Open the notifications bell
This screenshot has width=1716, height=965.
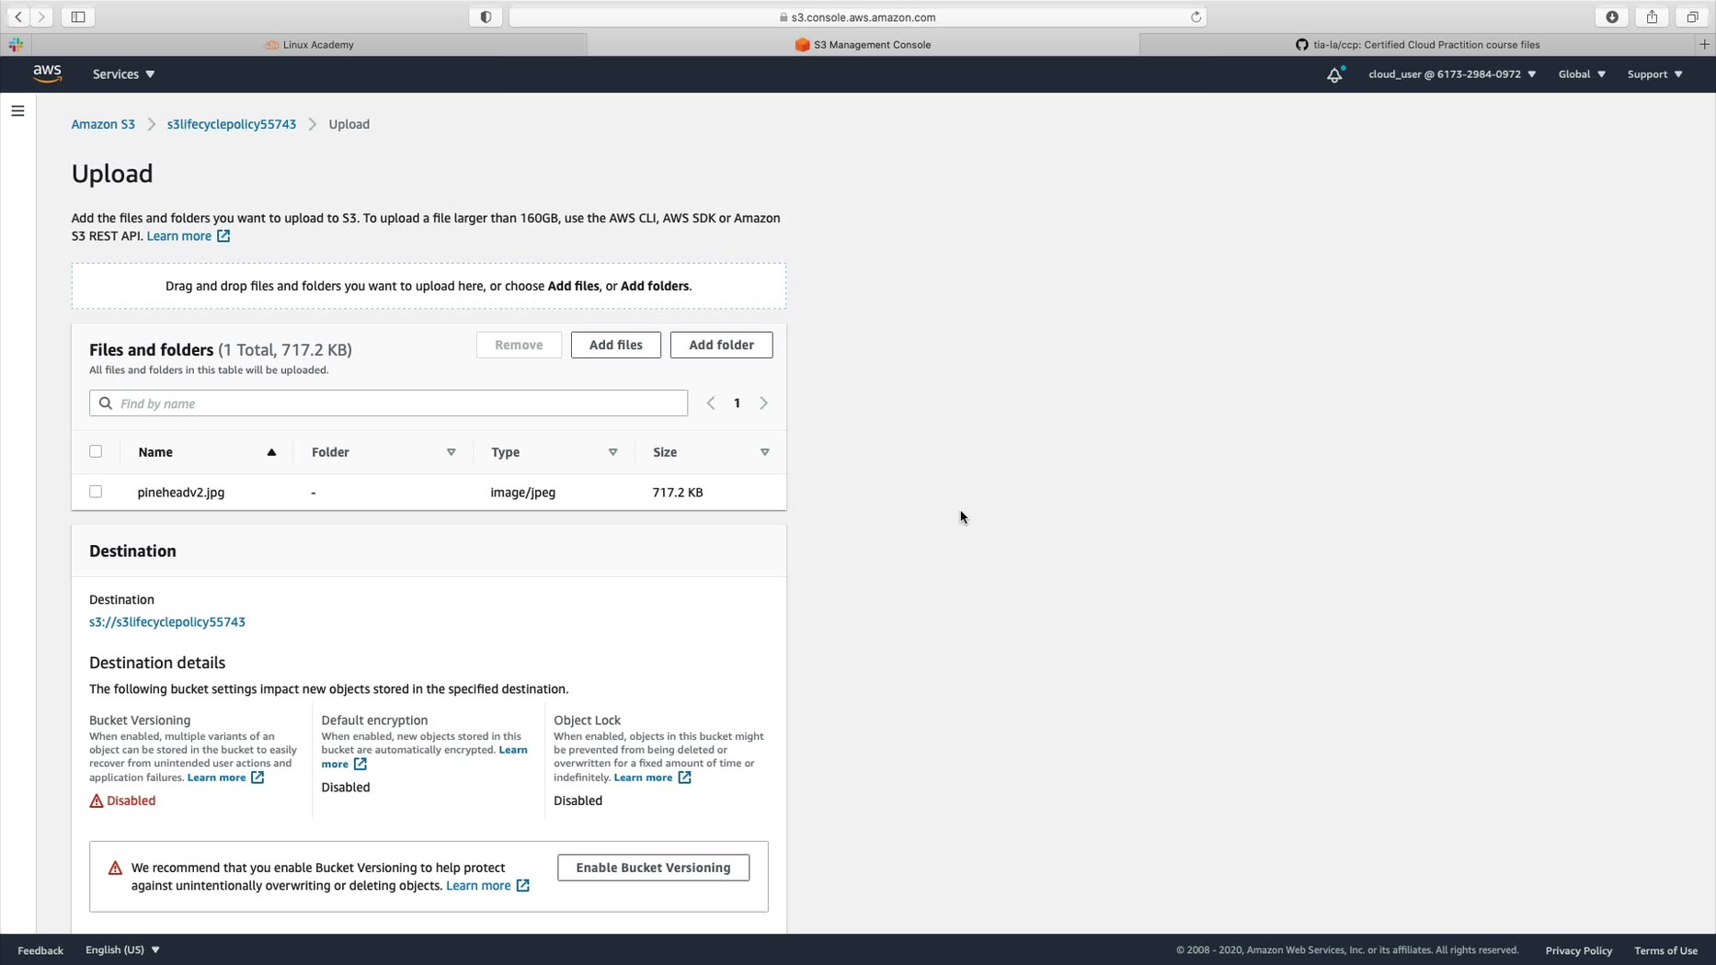coord(1334,74)
